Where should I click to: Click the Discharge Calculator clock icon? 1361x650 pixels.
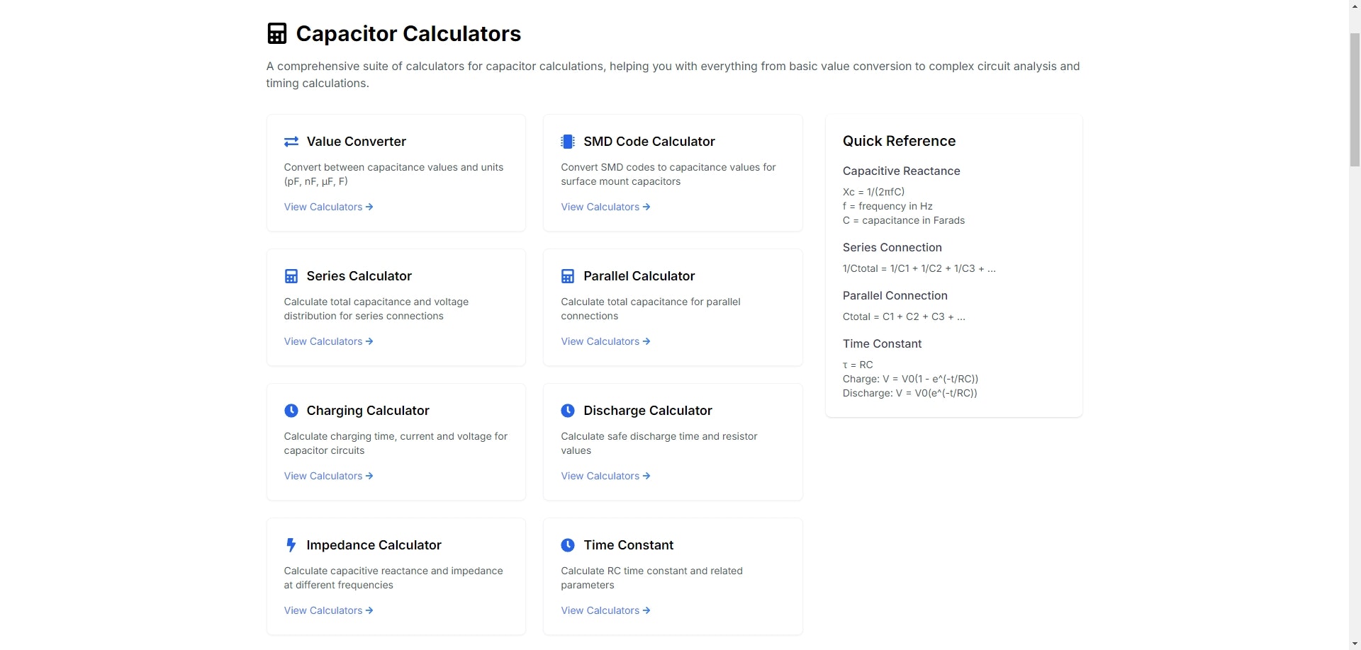(x=568, y=411)
